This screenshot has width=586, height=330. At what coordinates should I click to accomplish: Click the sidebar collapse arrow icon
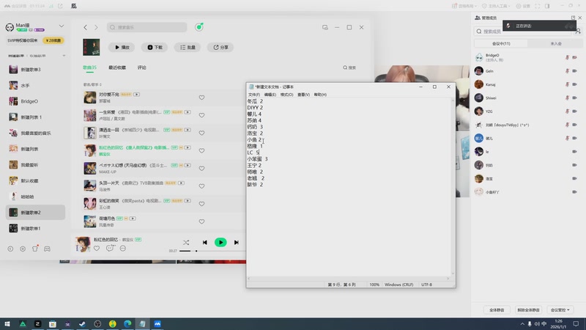[x=10, y=249]
